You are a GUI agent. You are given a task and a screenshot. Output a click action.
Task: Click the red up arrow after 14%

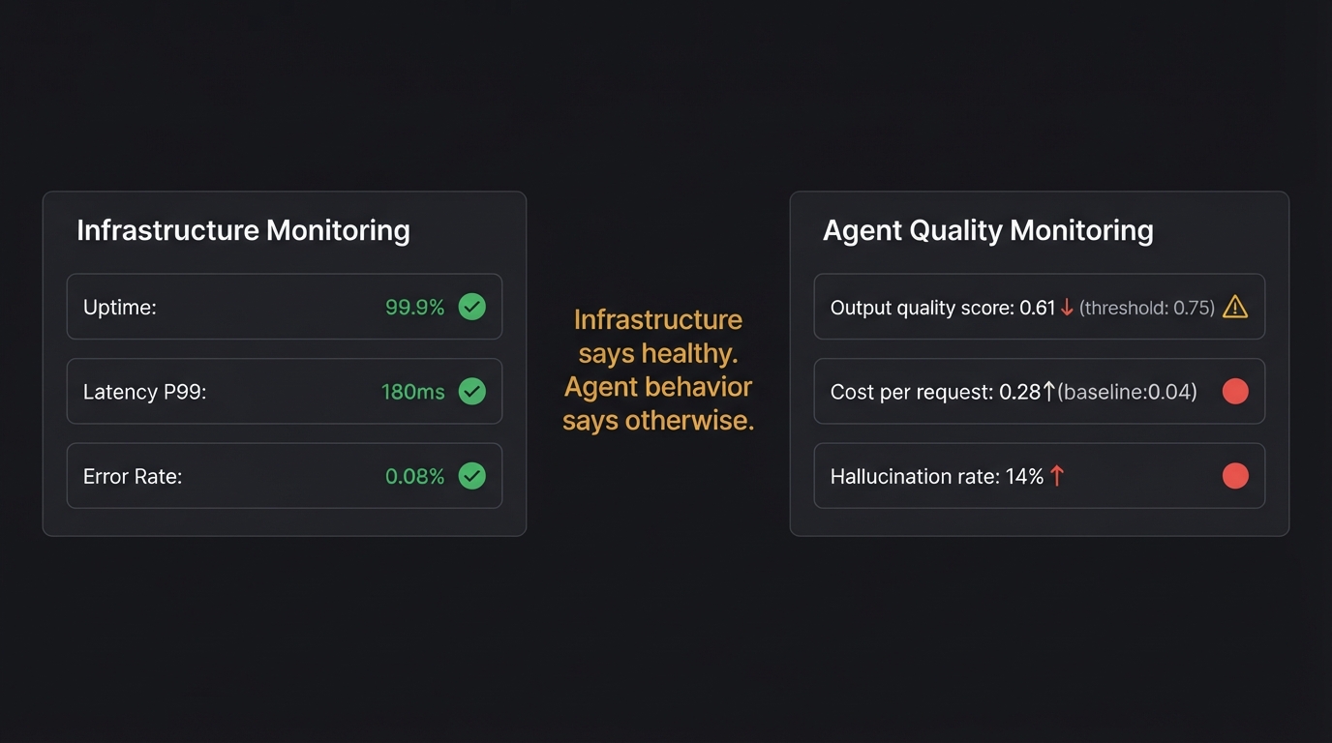pyautogui.click(x=1057, y=476)
